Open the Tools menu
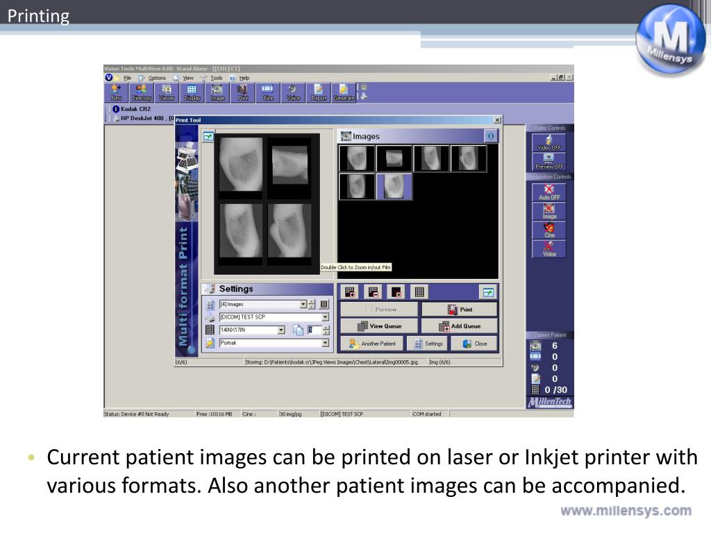This screenshot has height=533, width=711. [217, 78]
